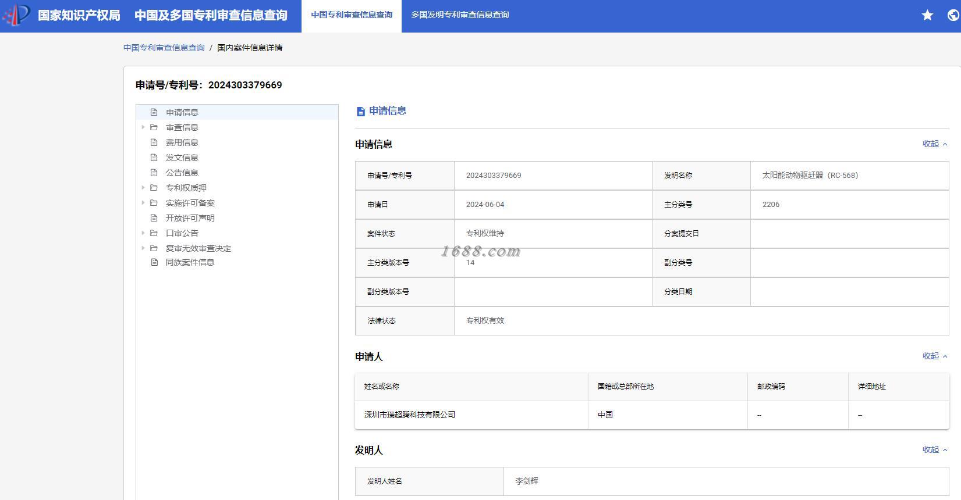Click the folder icon next to 审查信息
Image resolution: width=961 pixels, height=500 pixels.
[x=154, y=127]
